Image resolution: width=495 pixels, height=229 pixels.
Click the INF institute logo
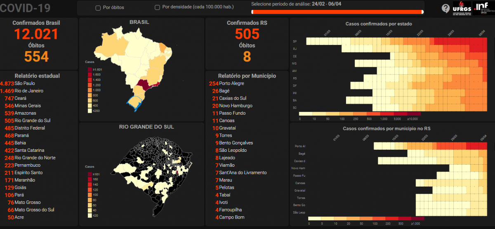pos(483,8)
